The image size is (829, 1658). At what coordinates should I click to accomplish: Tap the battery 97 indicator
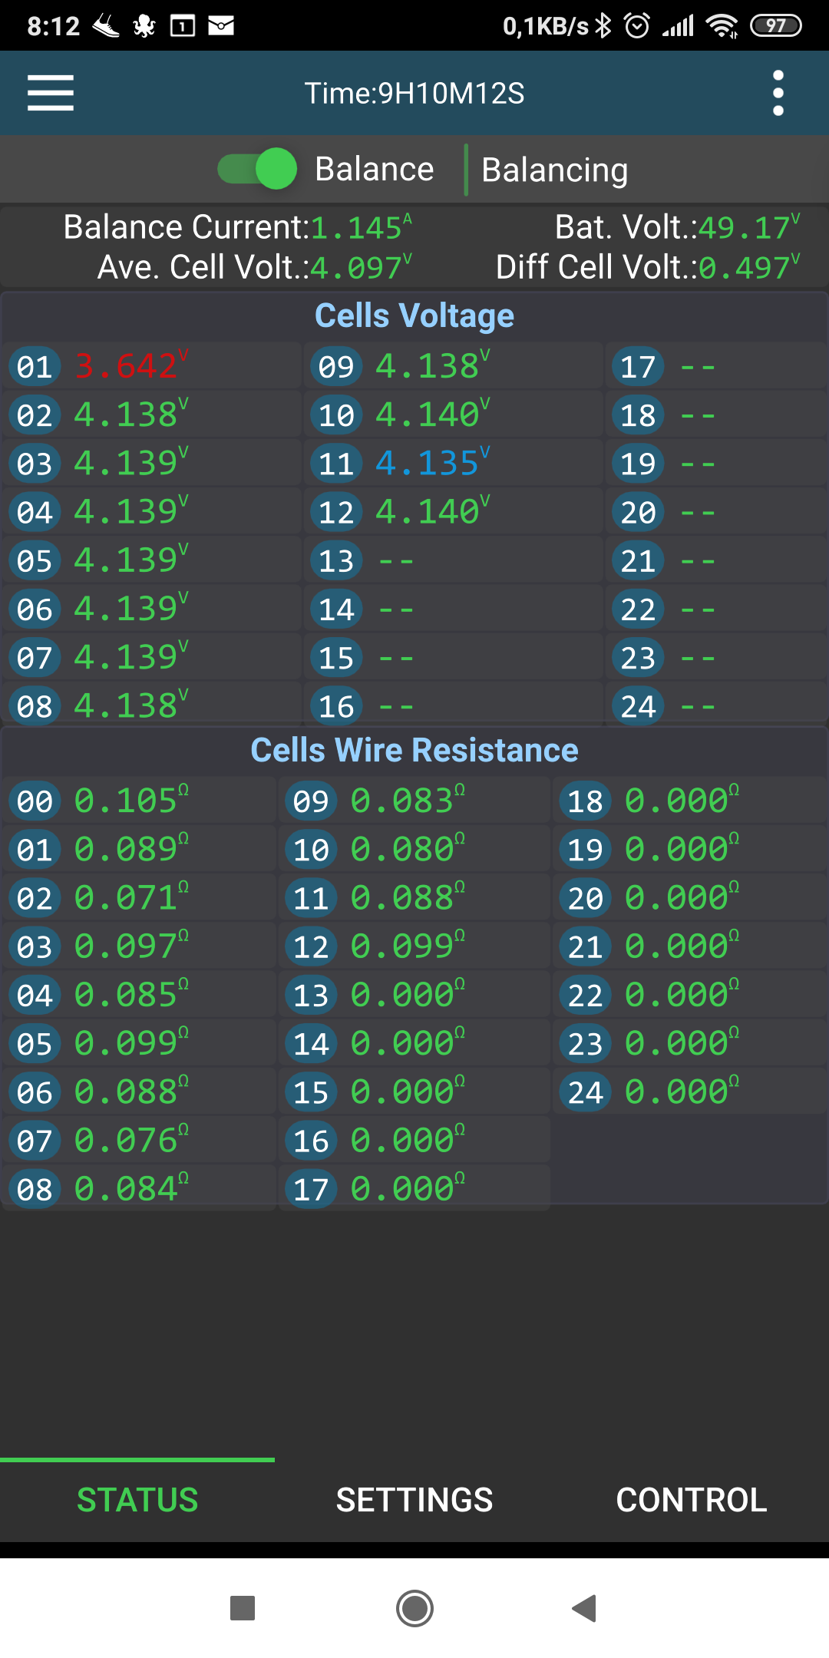pyautogui.click(x=776, y=26)
